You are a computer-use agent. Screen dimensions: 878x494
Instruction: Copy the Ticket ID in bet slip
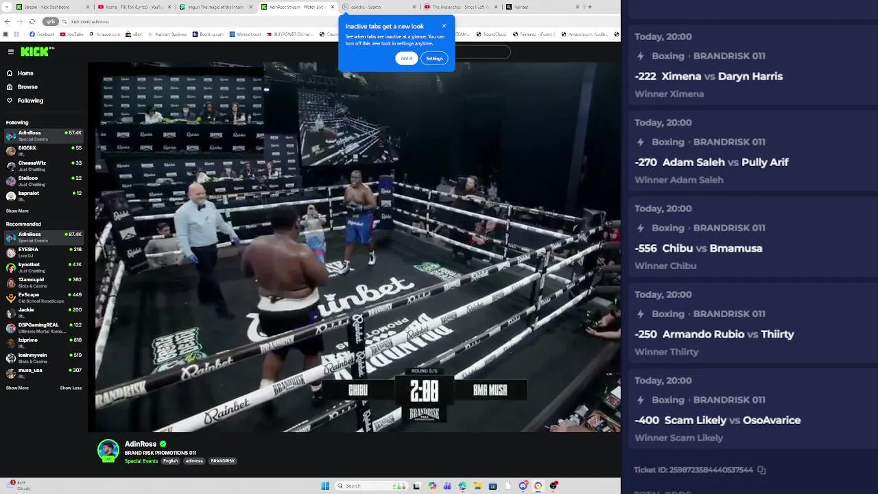point(761,470)
